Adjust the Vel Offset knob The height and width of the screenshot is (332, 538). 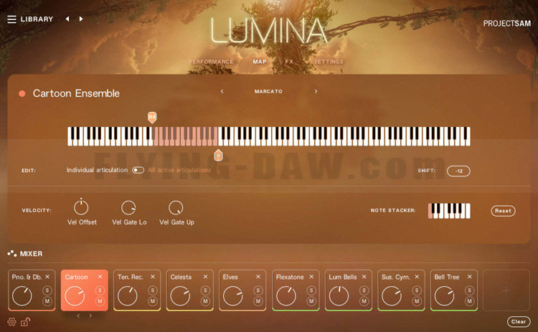[x=81, y=207]
